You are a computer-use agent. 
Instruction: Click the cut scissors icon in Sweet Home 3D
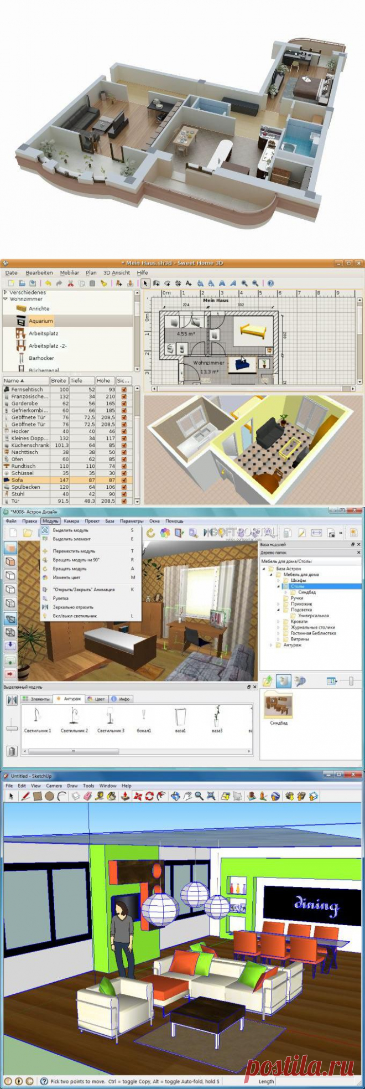tap(70, 283)
